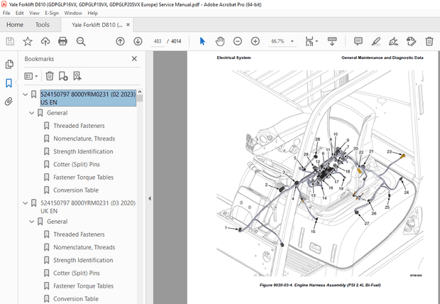Select the Hand pan tool
The image size is (440, 304).
220,41
